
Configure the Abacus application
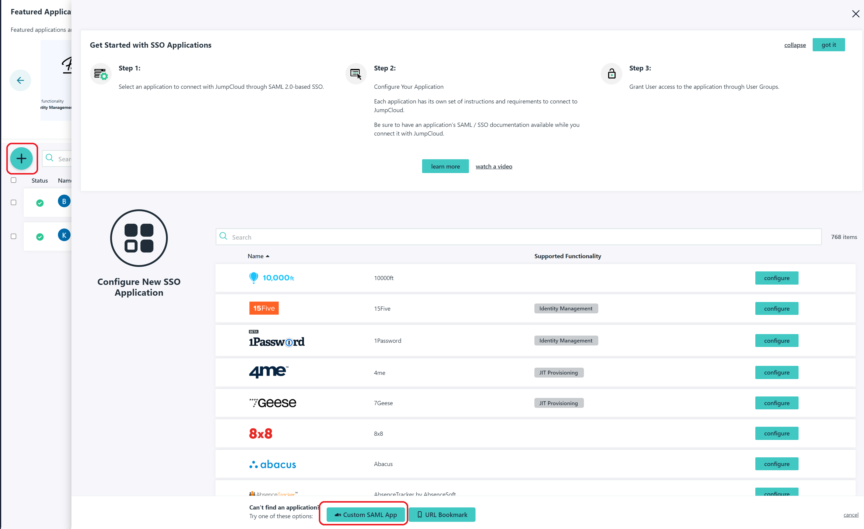pyautogui.click(x=776, y=464)
